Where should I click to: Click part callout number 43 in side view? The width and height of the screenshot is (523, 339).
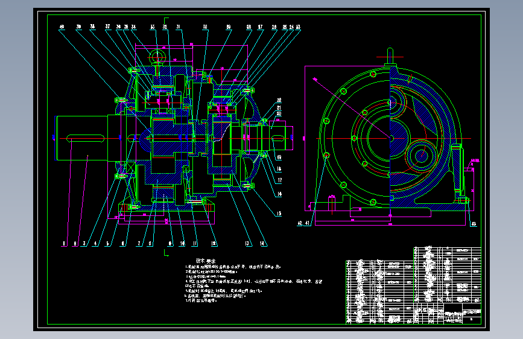pos(474,224)
